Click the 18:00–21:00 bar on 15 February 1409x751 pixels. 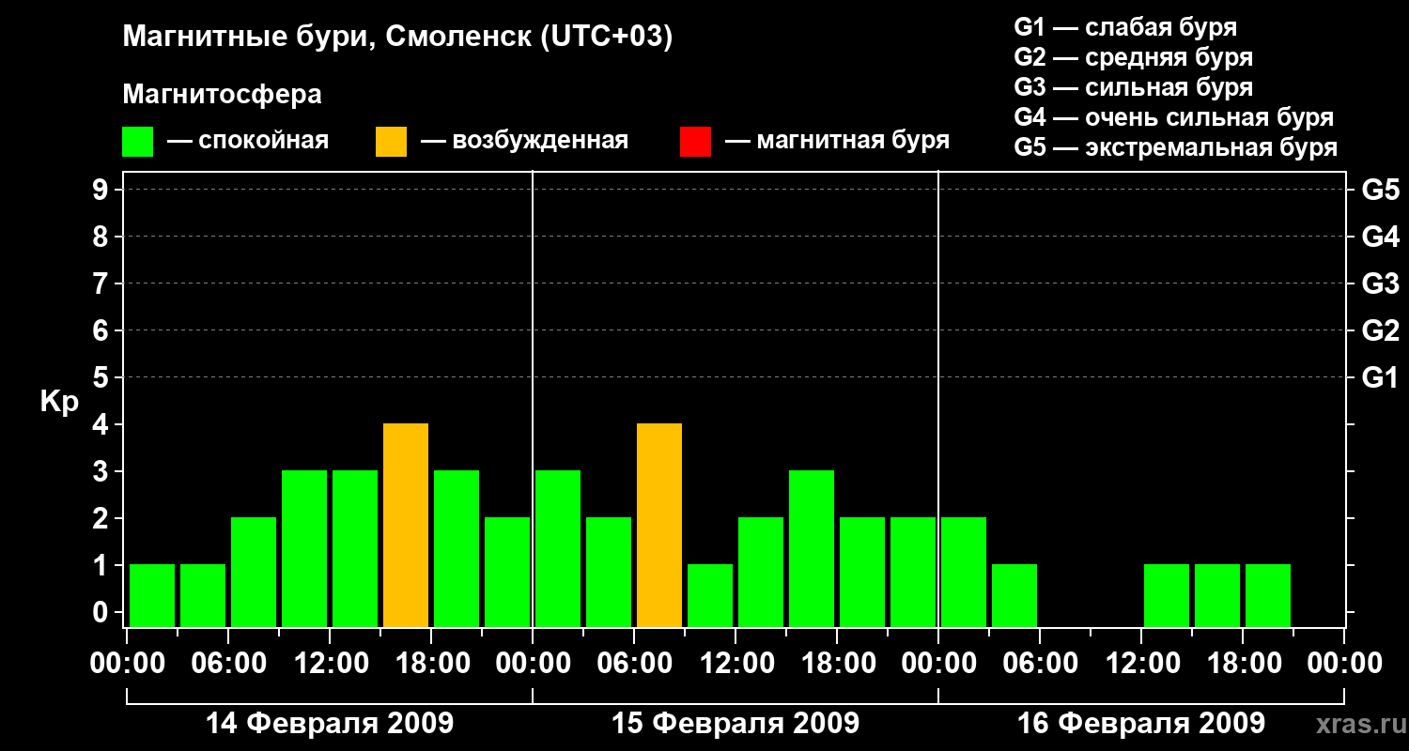click(x=862, y=572)
